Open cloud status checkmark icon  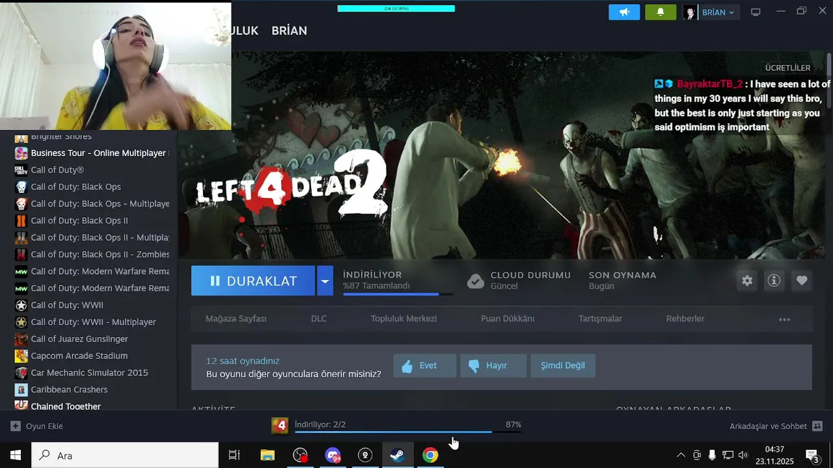pos(476,281)
